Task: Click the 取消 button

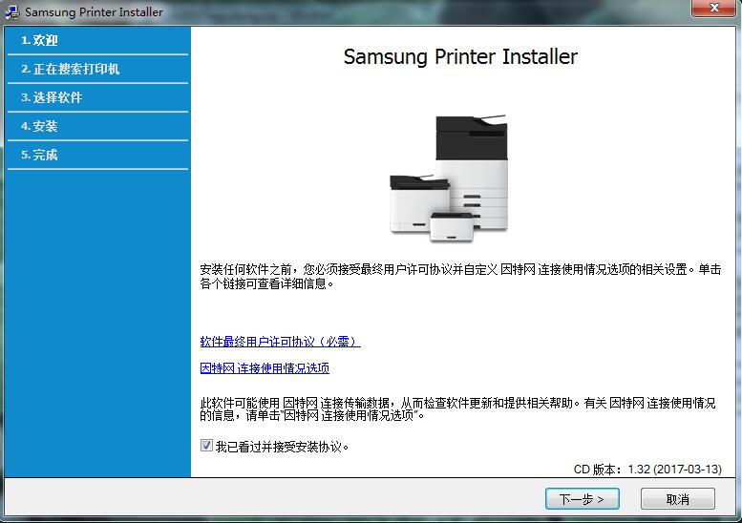Action: [x=678, y=499]
